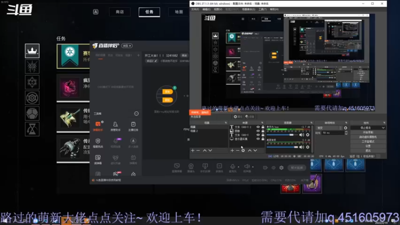Open source properties gear in OBS sources panel

tap(243, 150)
